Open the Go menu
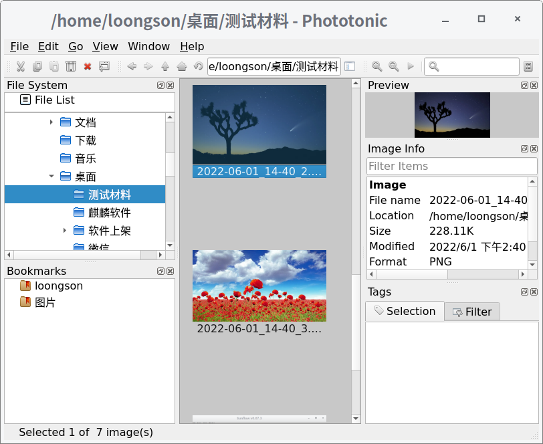The image size is (543, 444). [76, 46]
